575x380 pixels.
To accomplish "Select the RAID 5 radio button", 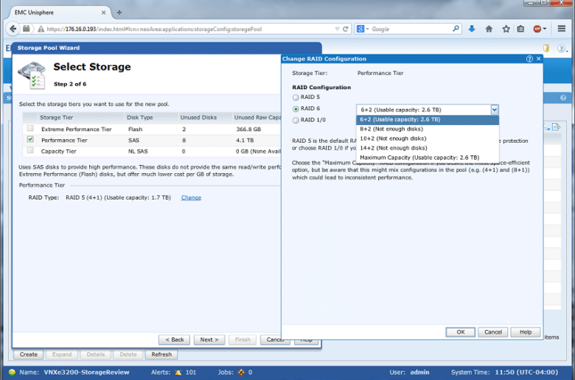I will (x=296, y=97).
